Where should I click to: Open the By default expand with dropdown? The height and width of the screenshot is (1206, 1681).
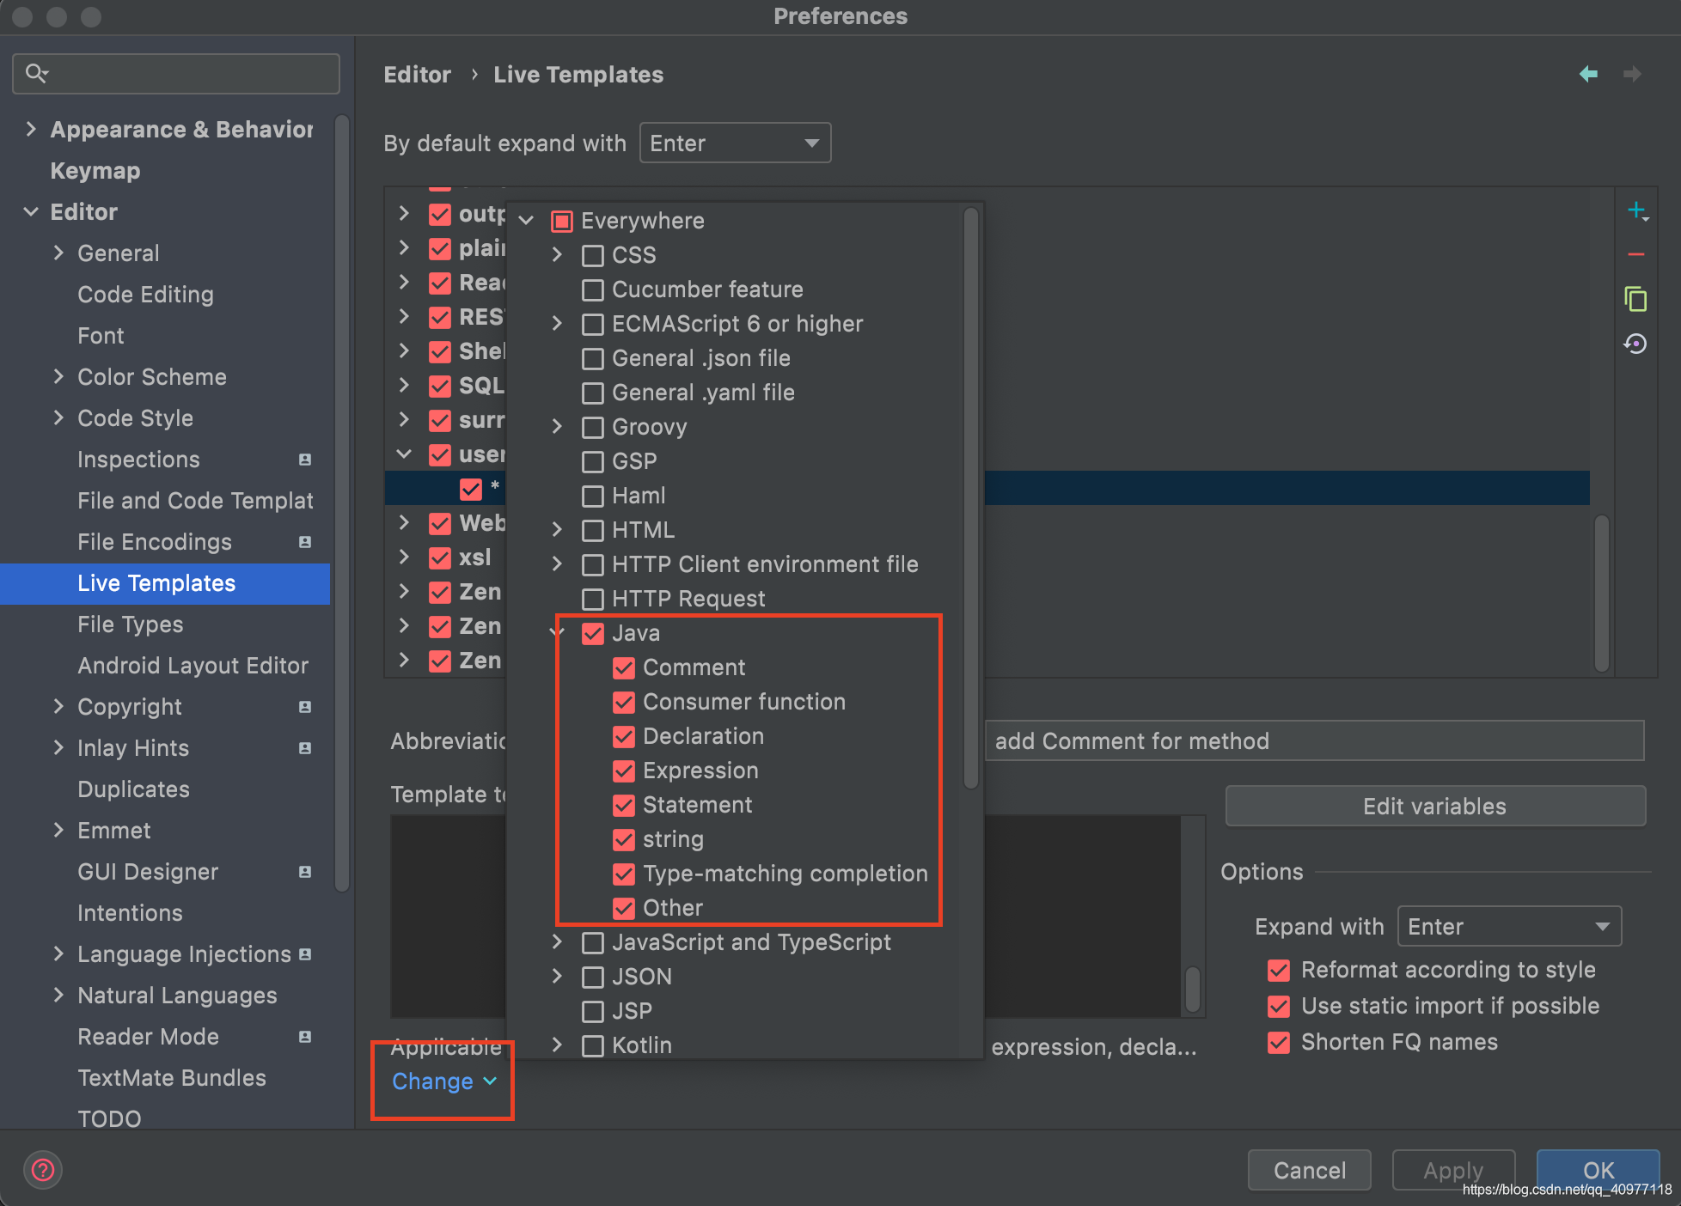[733, 143]
